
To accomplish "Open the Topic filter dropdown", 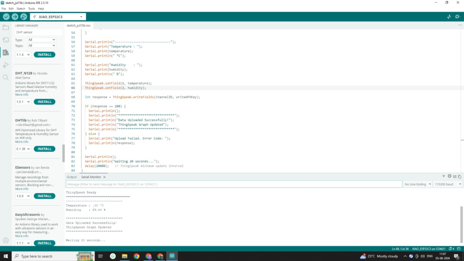I will point(41,46).
